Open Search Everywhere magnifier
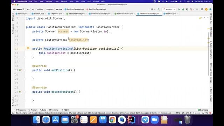This screenshot has height=126, width=224. click(202, 9)
